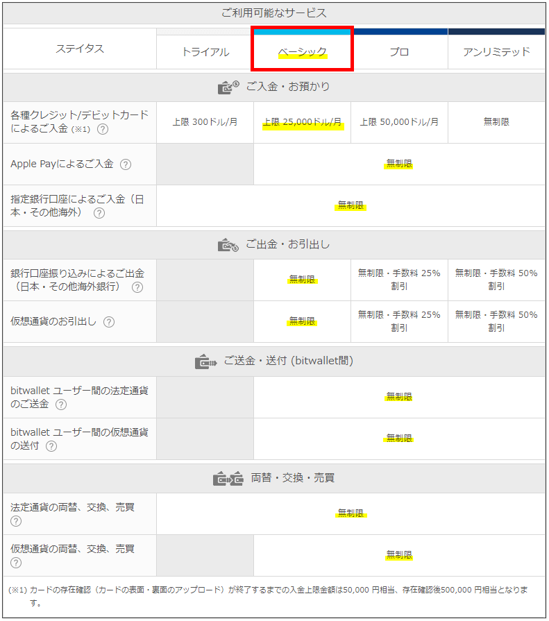Viewport: 549px width, 621px height.
Task: Click help icon for 仮想通貨の送付 row
Action: pos(51,446)
